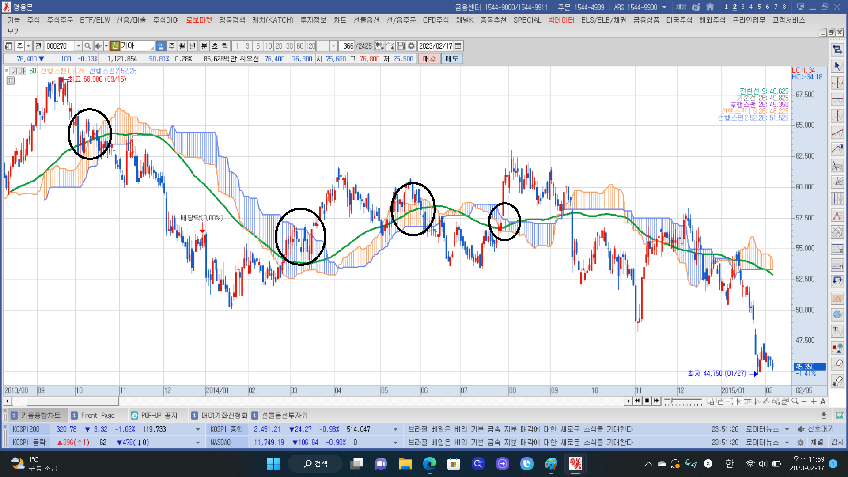
Task: Expand the KOSPI 종합 index dropdown
Action: click(395, 429)
